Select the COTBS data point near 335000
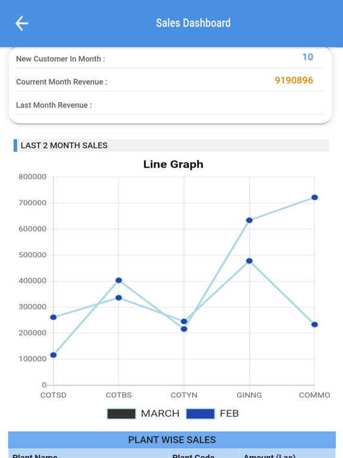Screen dimensions: 343x458 [119, 298]
